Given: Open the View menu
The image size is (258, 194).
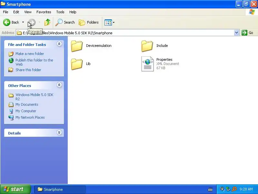Looking at the screenshot, I should click(28, 12).
